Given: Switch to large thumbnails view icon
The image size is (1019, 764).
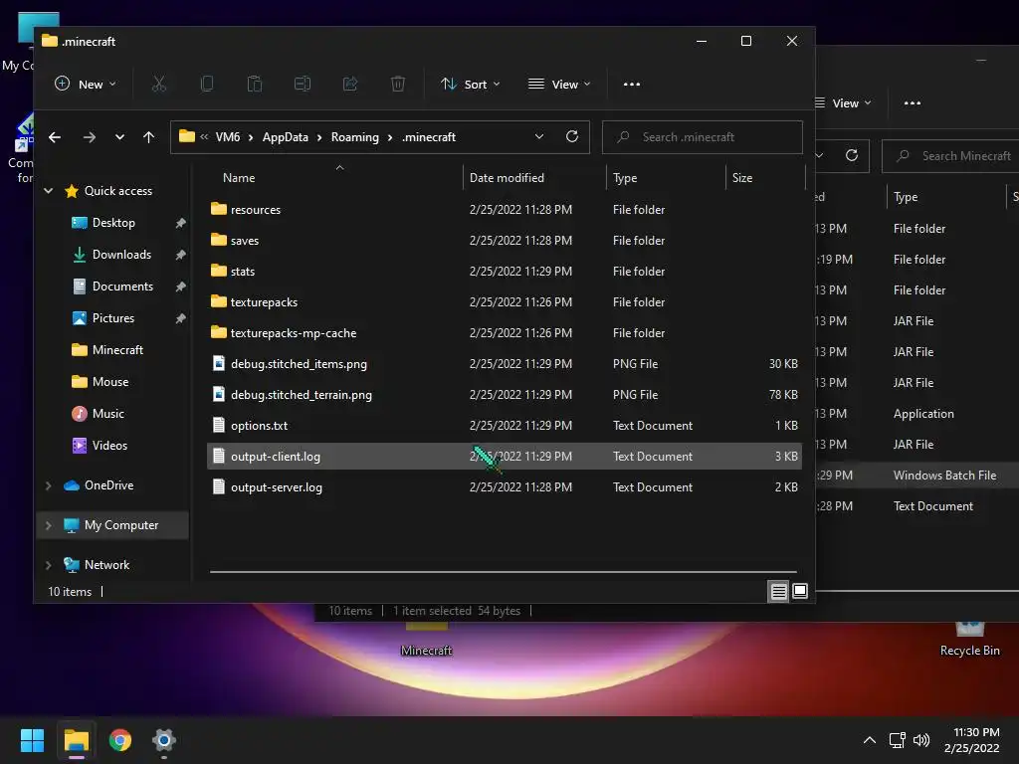Looking at the screenshot, I should pyautogui.click(x=800, y=591).
